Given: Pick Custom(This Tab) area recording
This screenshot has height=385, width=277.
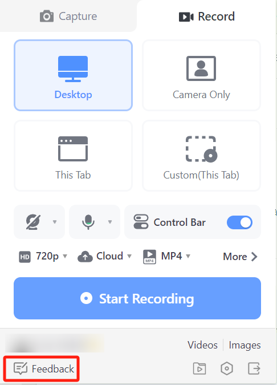Looking at the screenshot, I should tap(201, 156).
